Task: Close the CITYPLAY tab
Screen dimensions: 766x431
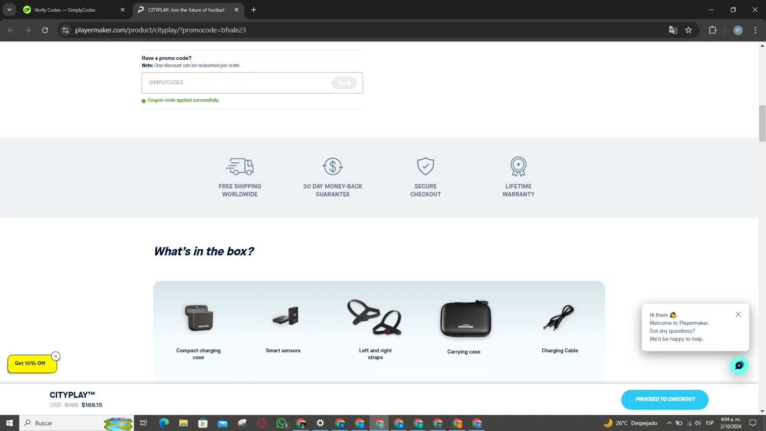Action: (x=236, y=10)
